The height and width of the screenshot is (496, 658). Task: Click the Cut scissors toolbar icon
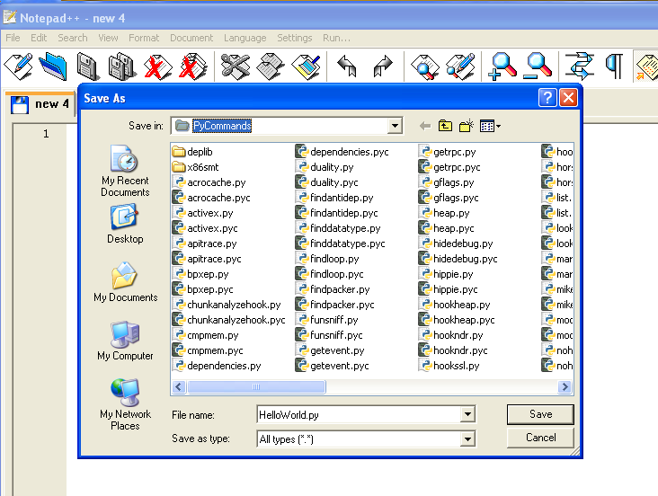pos(235,66)
